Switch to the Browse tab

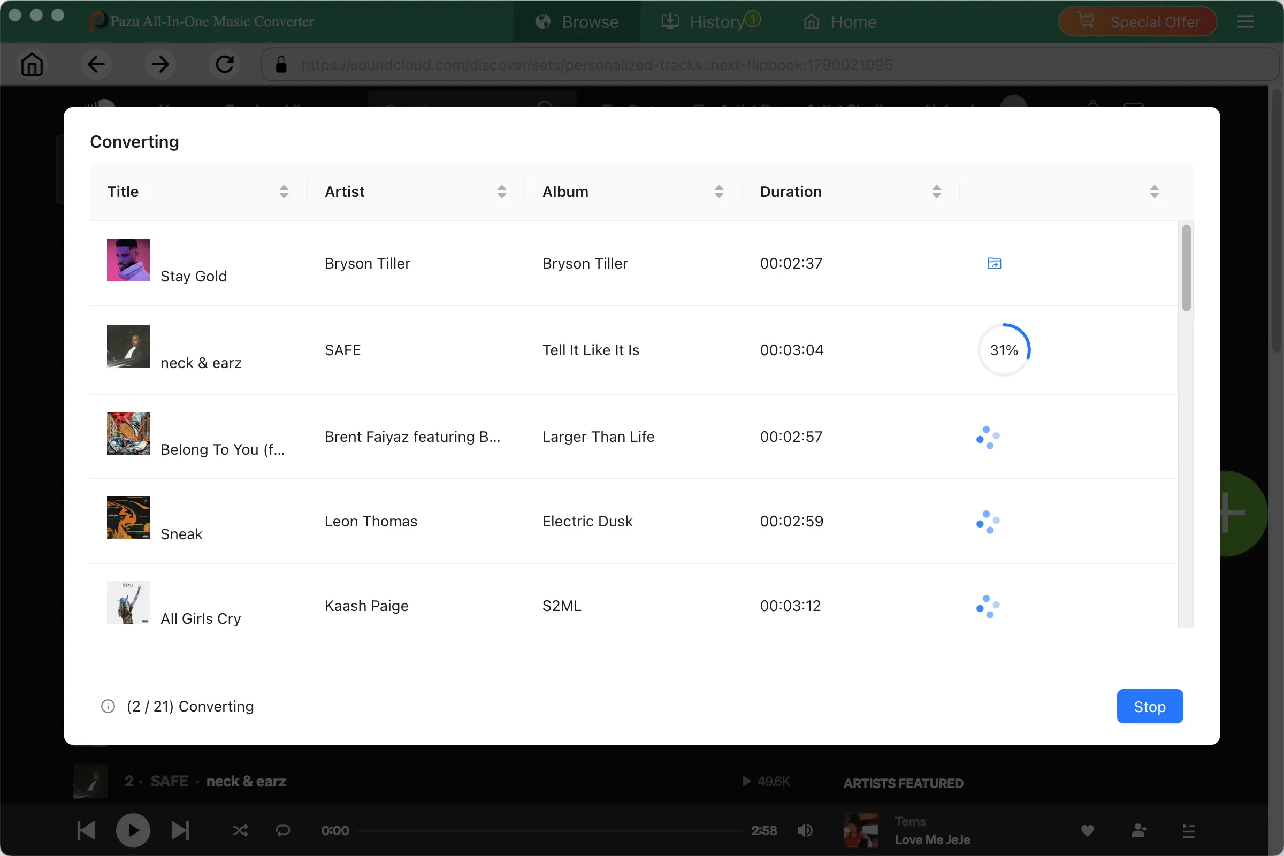(x=577, y=22)
